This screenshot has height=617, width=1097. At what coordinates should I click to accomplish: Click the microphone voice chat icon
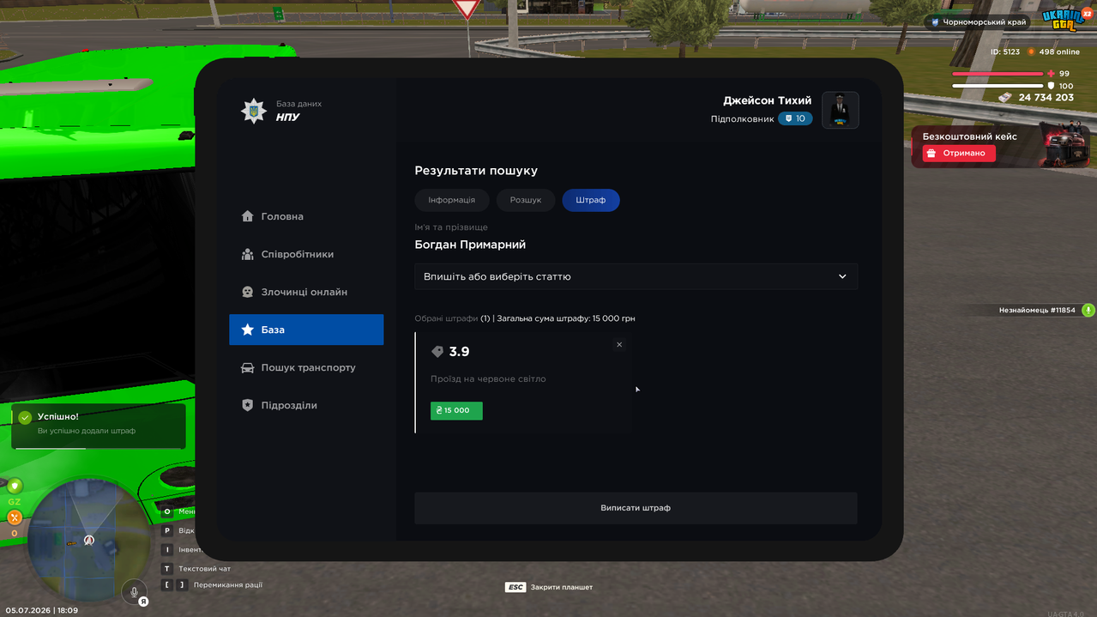coord(134,592)
